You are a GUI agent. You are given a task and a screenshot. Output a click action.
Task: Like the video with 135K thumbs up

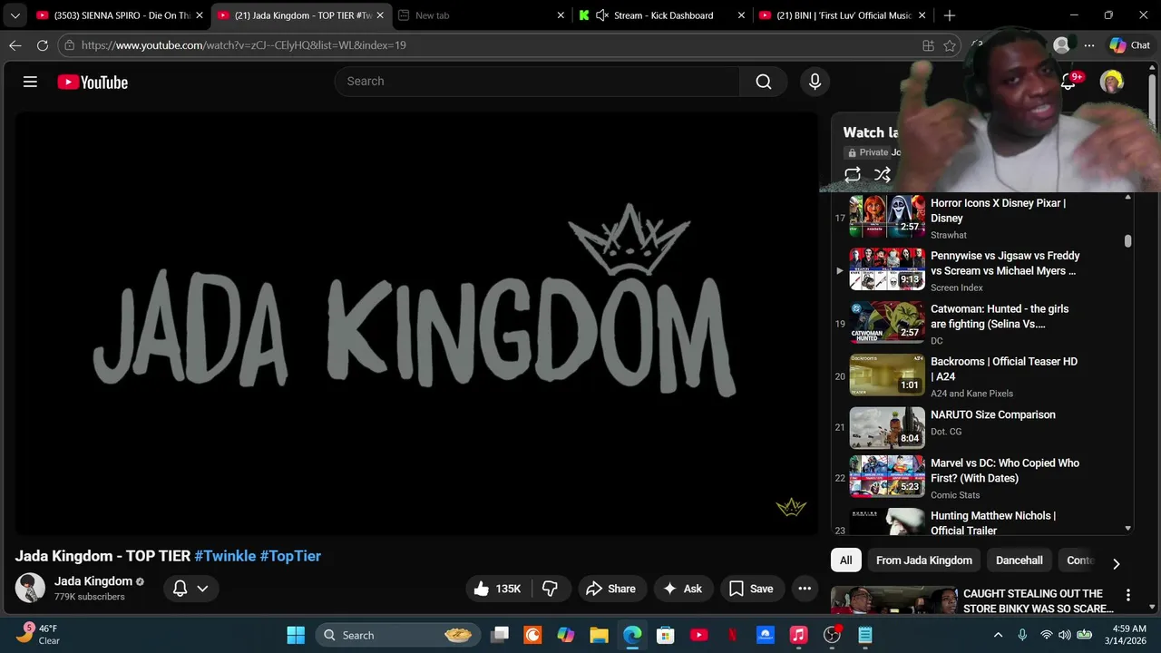coord(496,589)
